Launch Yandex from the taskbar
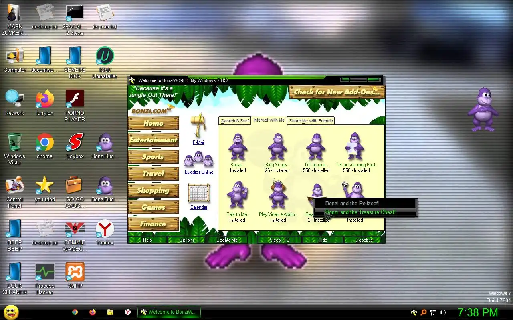Screen dimensions: 513x320 128,312
